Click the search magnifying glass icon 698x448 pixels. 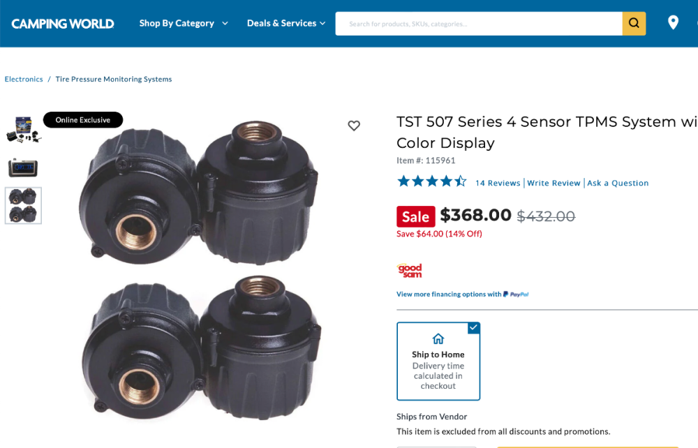[633, 23]
